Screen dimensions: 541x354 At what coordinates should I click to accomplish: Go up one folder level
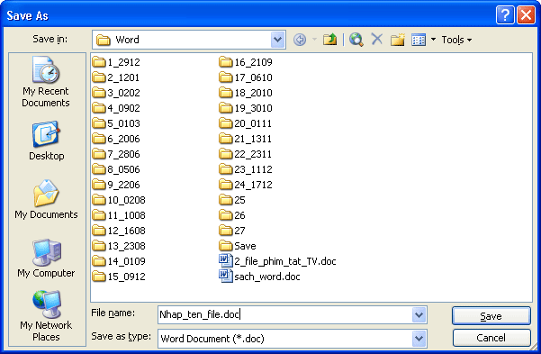[329, 40]
